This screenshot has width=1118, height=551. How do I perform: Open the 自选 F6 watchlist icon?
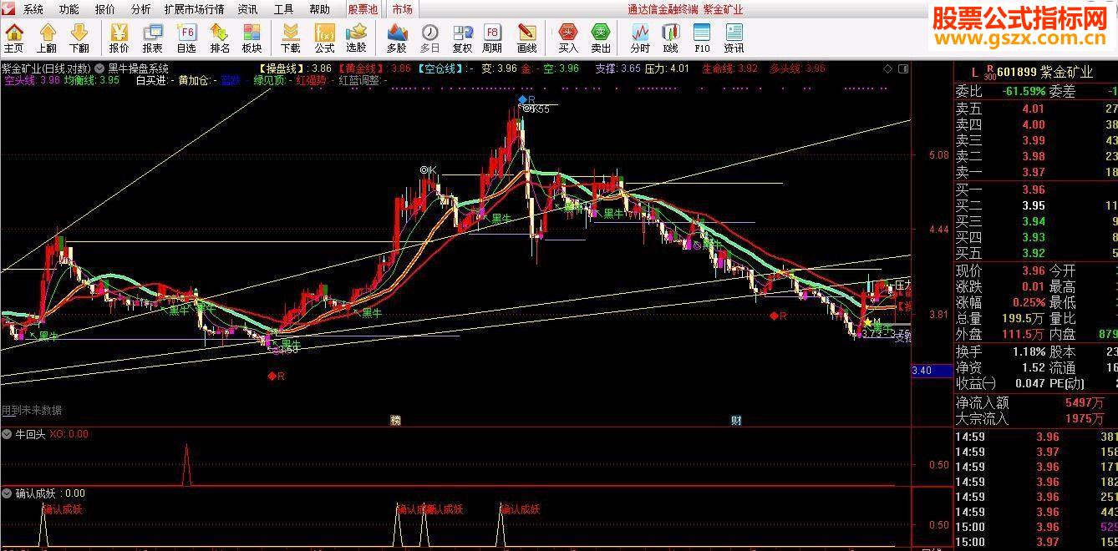click(186, 38)
